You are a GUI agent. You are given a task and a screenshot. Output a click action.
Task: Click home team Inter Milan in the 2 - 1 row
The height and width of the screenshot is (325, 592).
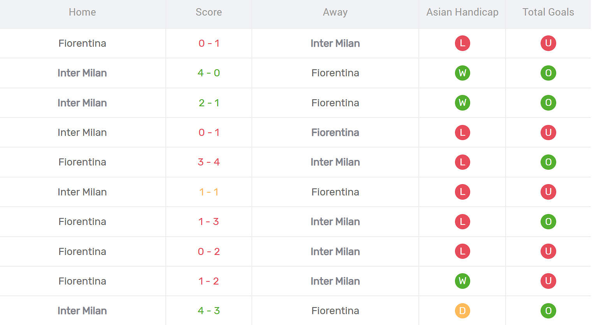pos(82,103)
